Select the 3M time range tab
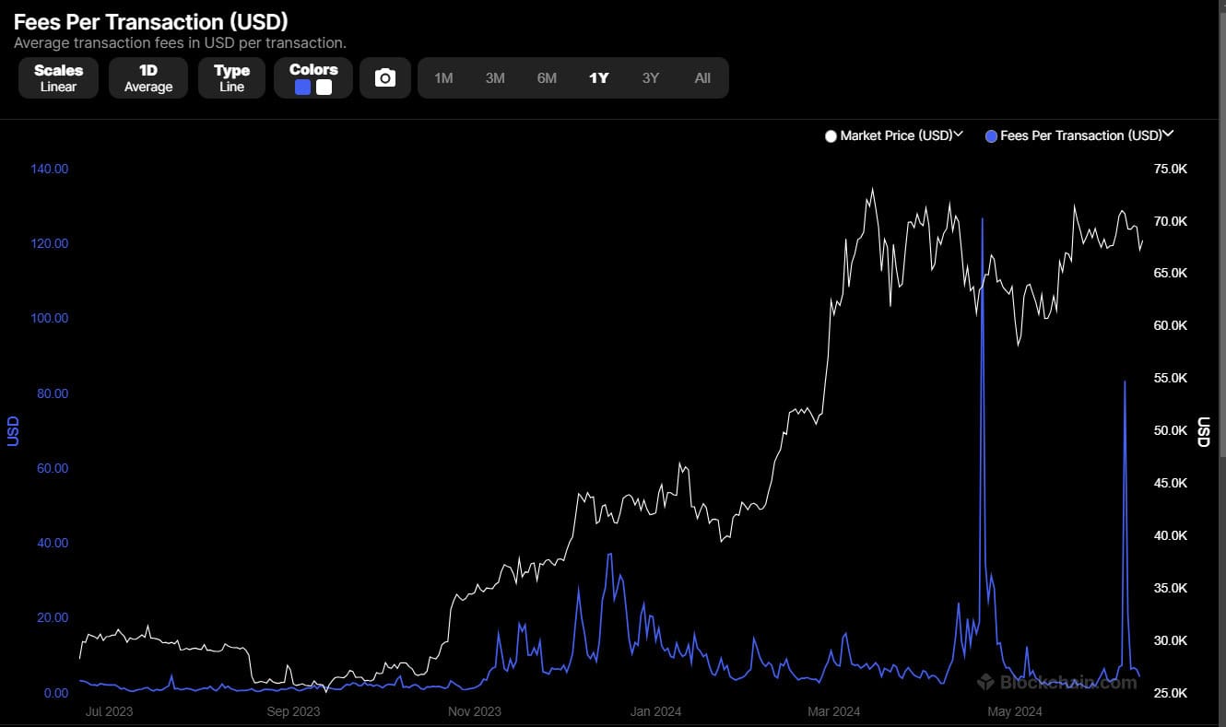The width and height of the screenshot is (1226, 727). [x=495, y=78]
